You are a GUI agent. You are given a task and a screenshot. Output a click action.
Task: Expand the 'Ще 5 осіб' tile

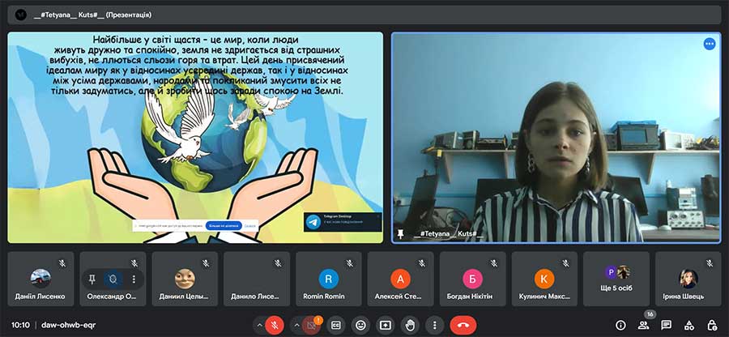pos(616,279)
